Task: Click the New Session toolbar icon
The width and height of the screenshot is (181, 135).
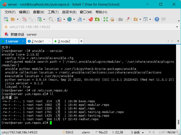Action: pyautogui.click(x=6, y=19)
